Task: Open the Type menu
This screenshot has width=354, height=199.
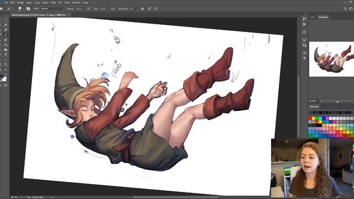Action: pos(37,2)
